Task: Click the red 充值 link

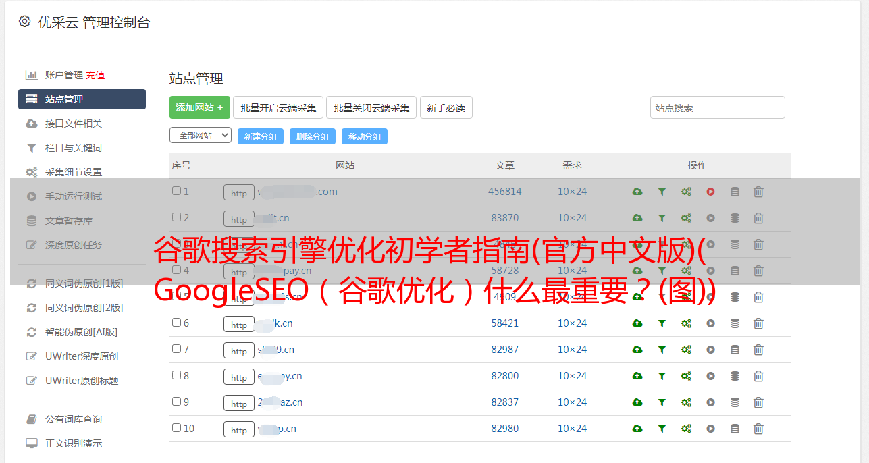Action: (x=95, y=75)
